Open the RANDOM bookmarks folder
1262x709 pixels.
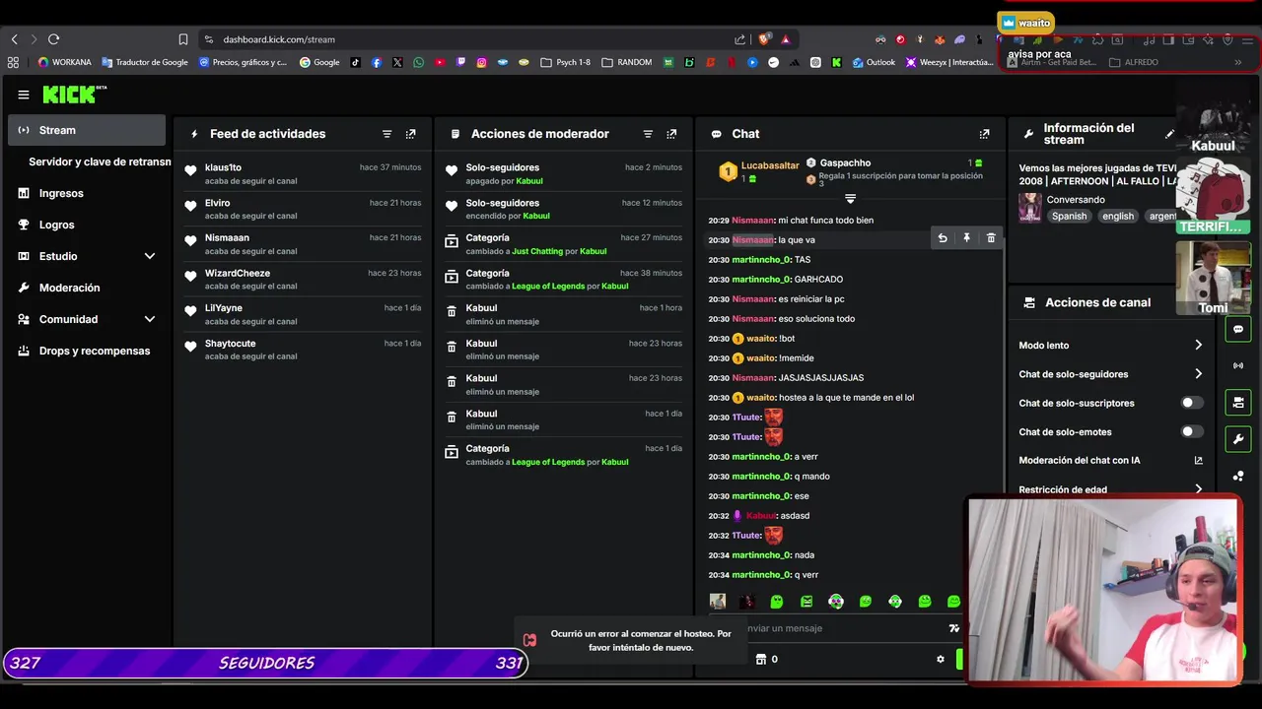[626, 62]
